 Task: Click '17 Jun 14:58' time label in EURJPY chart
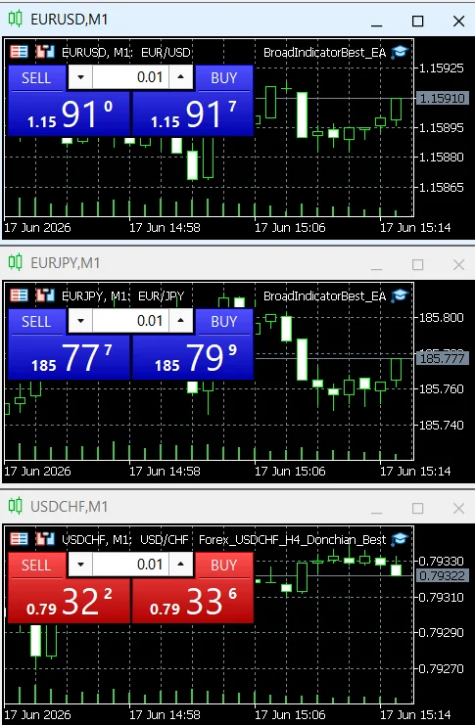pos(165,472)
